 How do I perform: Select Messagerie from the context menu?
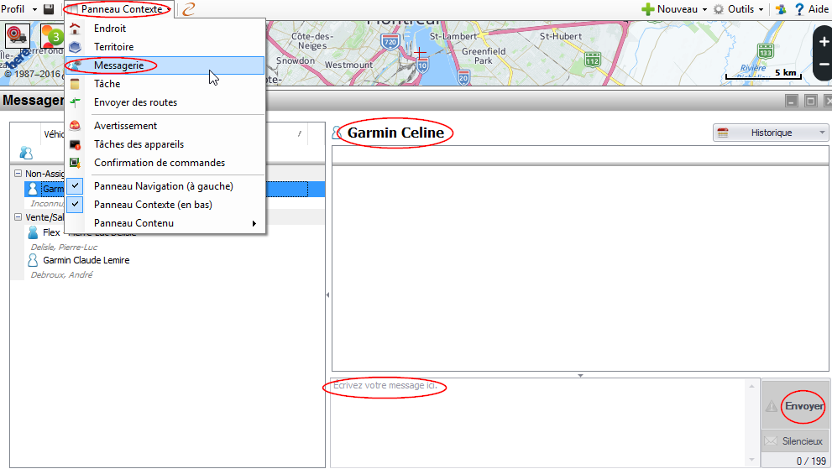[x=118, y=65]
